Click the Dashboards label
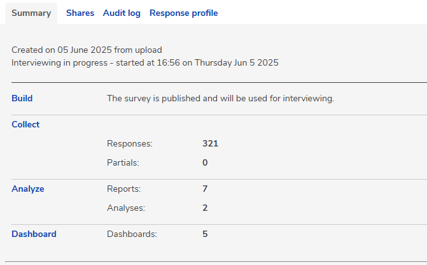 tap(132, 234)
